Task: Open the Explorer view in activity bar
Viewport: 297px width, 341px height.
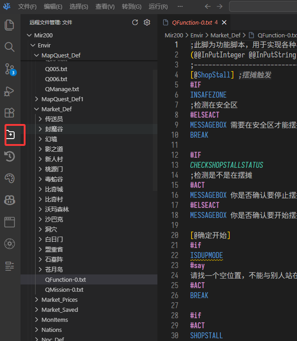Action: pos(10,25)
